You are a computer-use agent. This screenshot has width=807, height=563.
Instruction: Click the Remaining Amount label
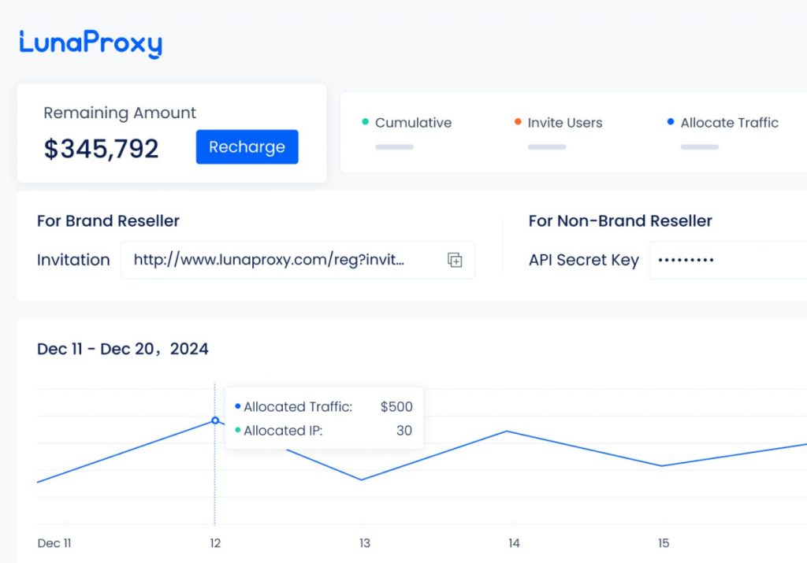click(120, 113)
